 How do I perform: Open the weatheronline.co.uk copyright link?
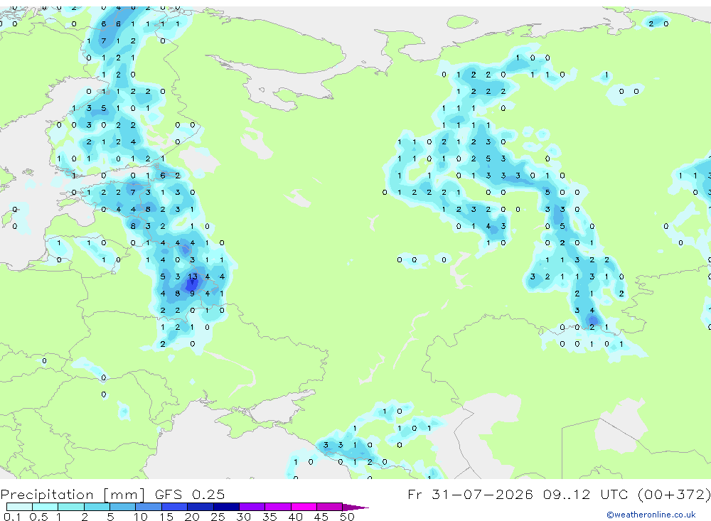tap(651, 515)
